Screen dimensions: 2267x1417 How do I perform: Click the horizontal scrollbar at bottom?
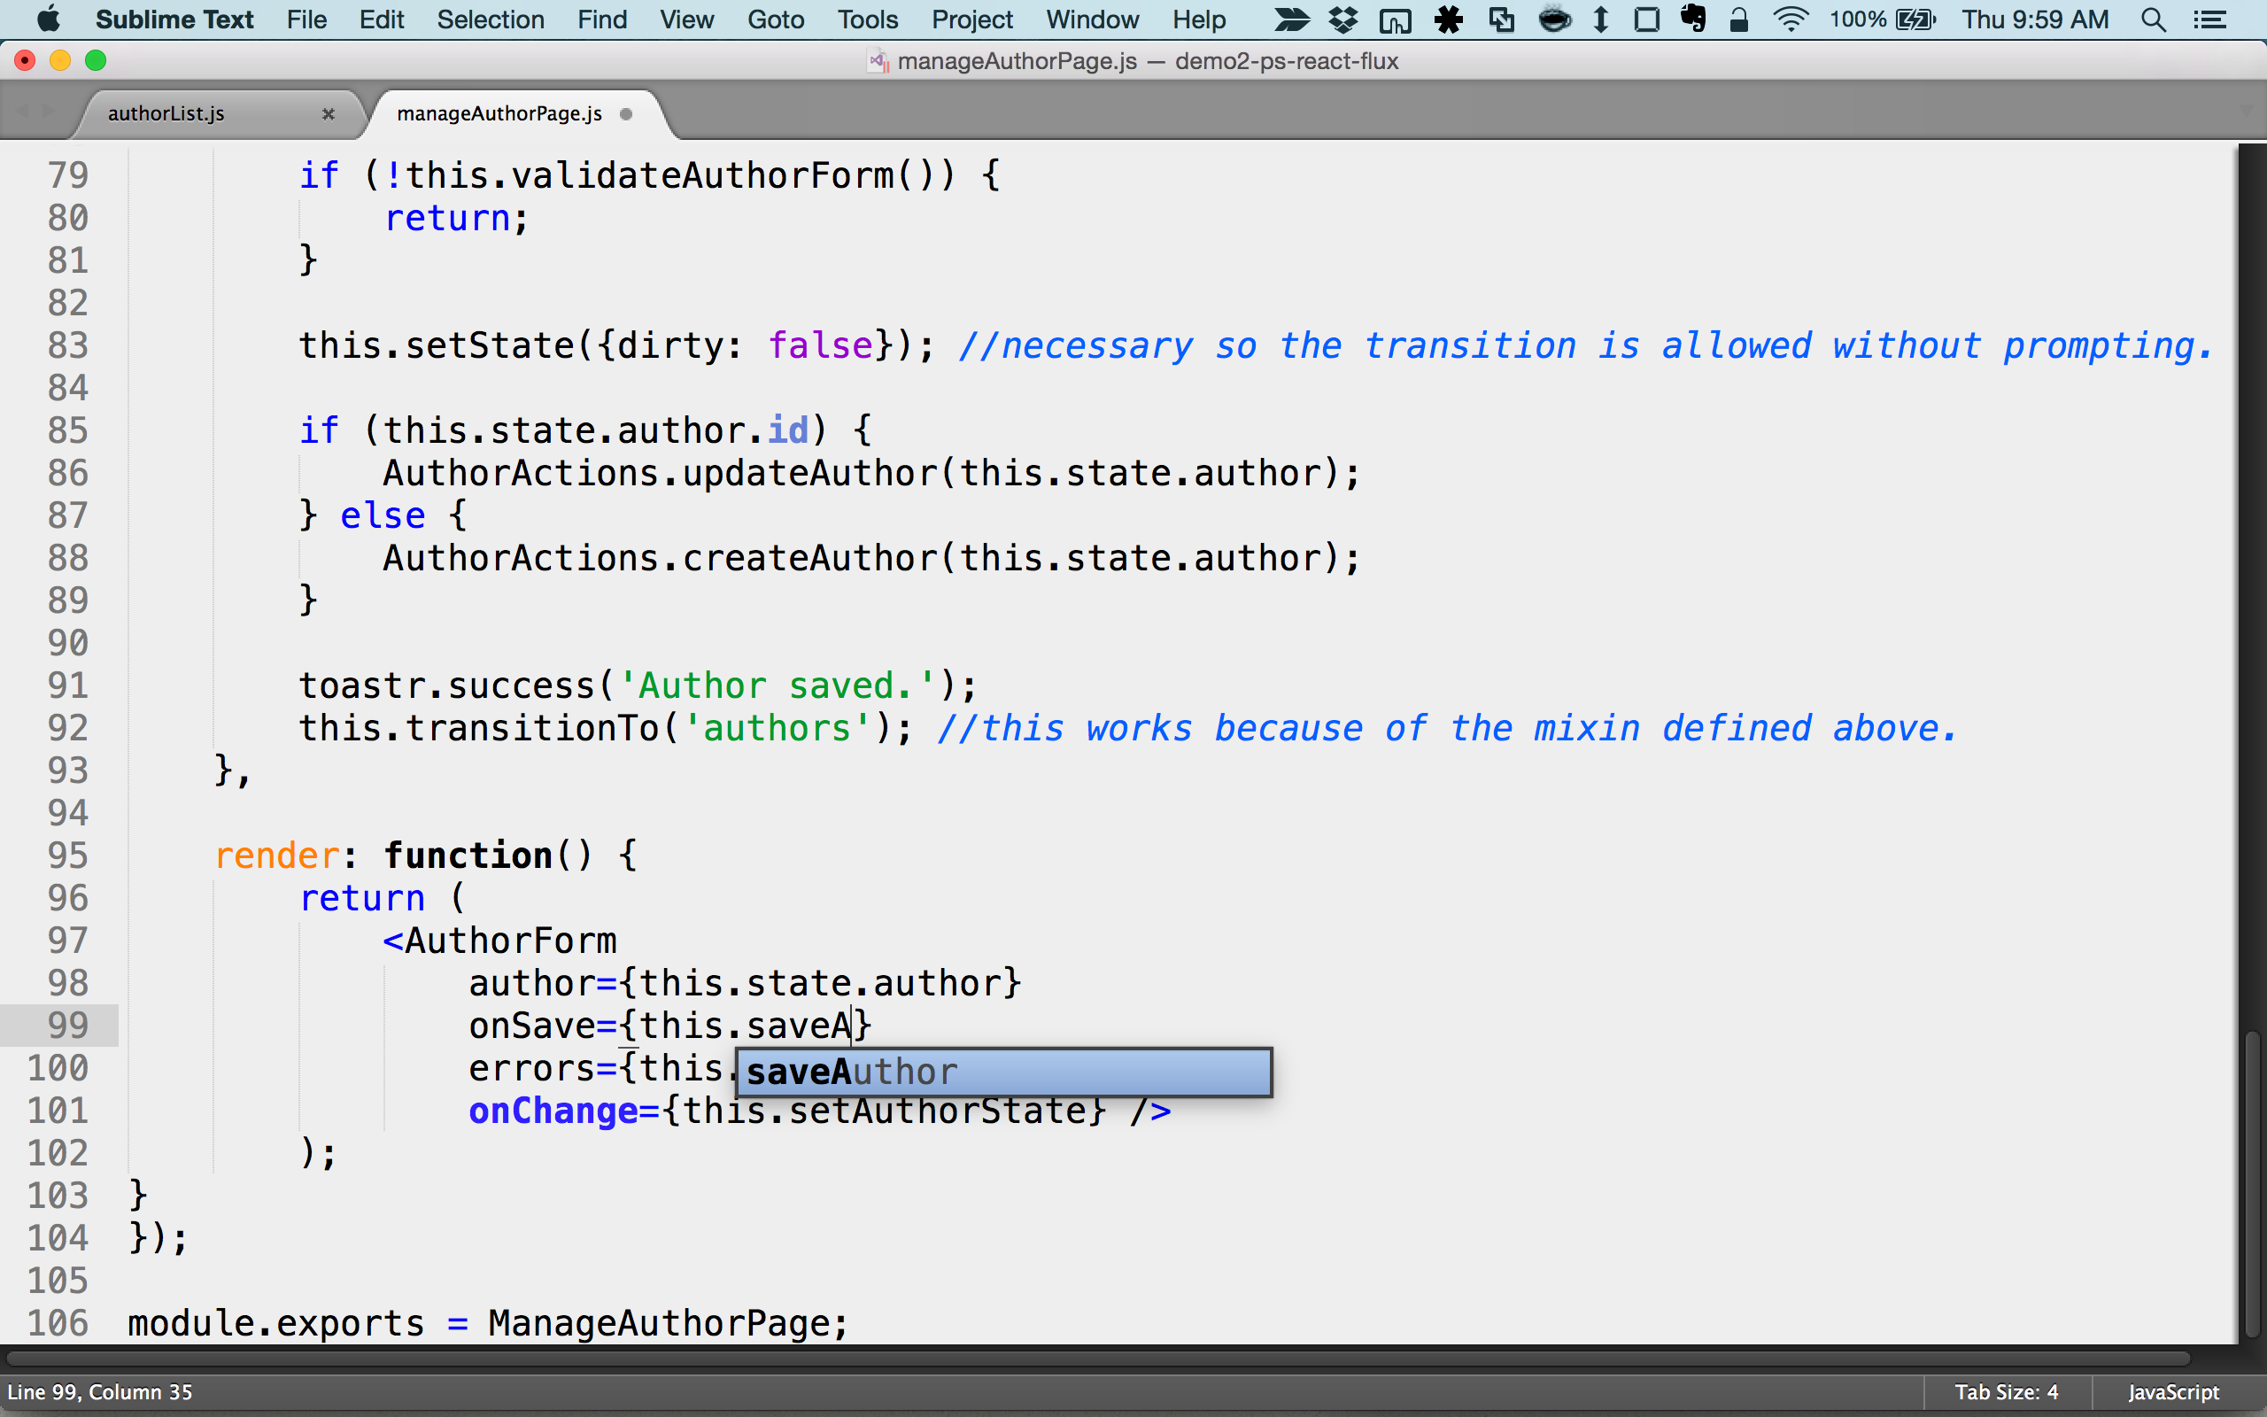coord(1096,1358)
